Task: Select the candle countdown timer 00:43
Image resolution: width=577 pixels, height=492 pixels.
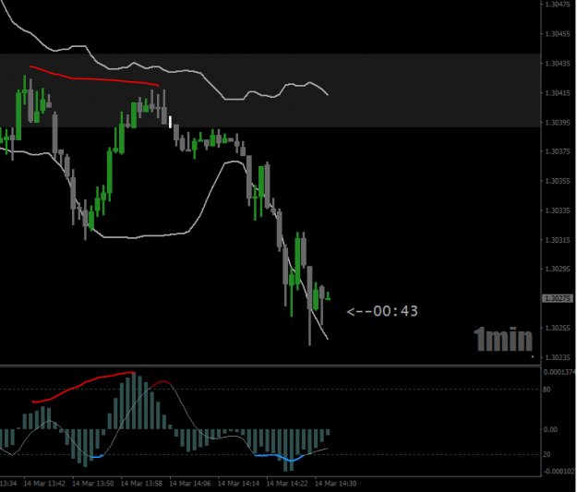Action: point(382,311)
